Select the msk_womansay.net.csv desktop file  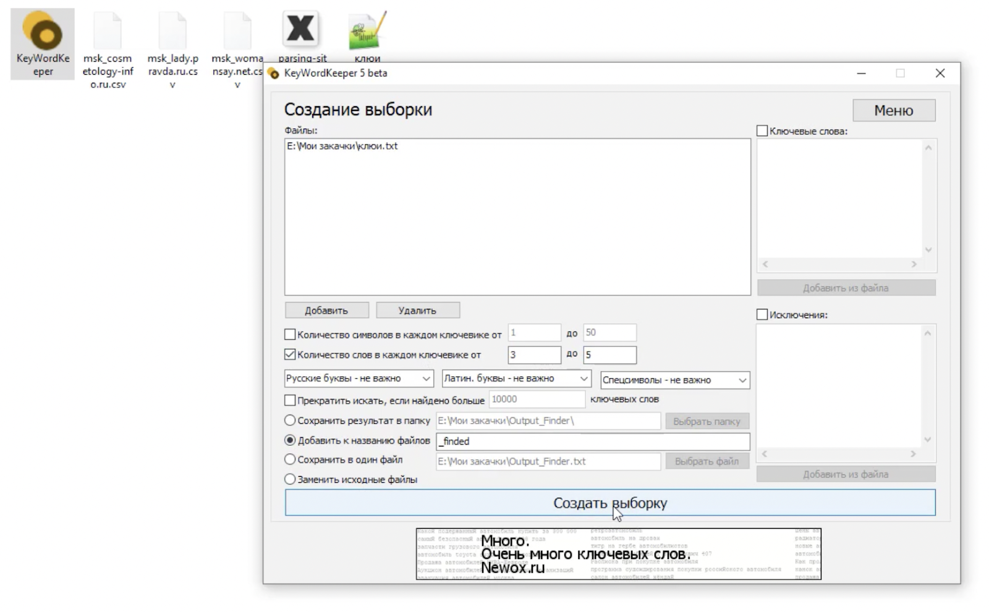pos(237,49)
